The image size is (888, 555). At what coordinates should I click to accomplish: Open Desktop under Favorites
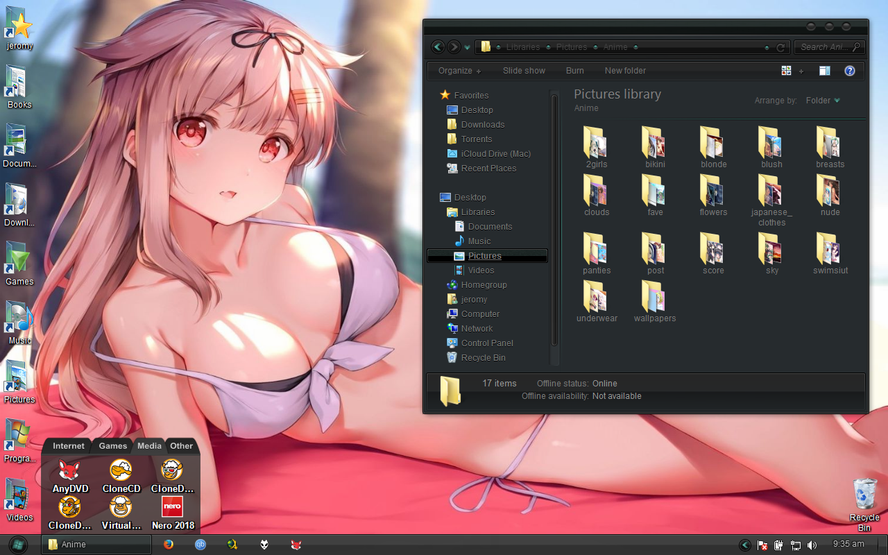pos(470,110)
